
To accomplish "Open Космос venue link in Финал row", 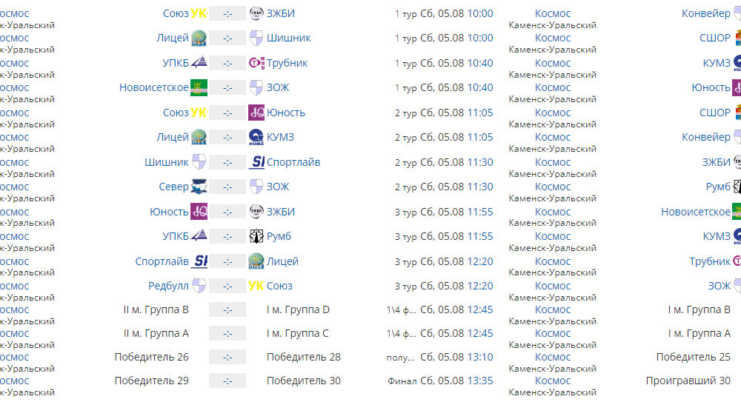I will click(553, 381).
